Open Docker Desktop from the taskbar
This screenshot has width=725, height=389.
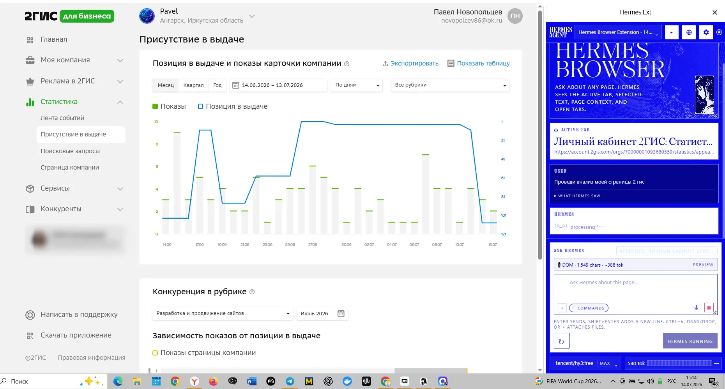[x=347, y=381]
